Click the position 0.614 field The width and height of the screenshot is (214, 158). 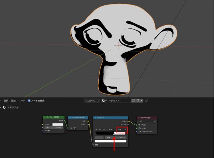(x=116, y=138)
